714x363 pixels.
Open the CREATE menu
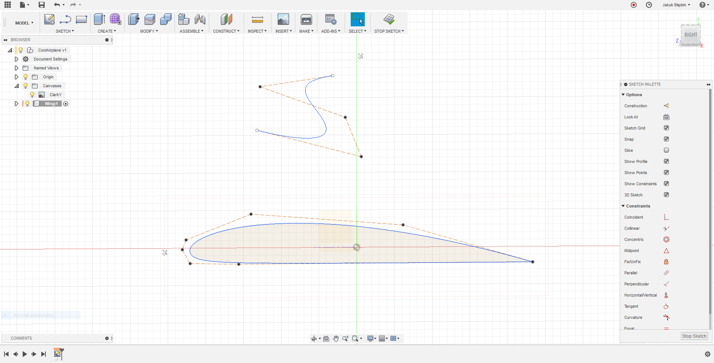(107, 31)
